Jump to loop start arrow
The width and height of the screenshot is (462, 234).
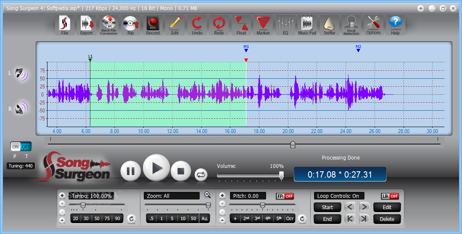[350, 219]
